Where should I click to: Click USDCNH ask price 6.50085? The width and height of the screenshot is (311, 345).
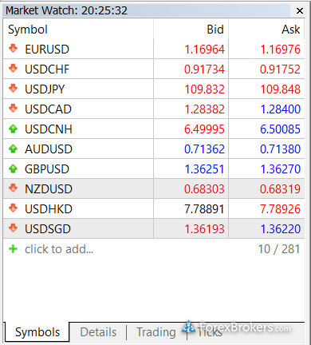pos(281,129)
